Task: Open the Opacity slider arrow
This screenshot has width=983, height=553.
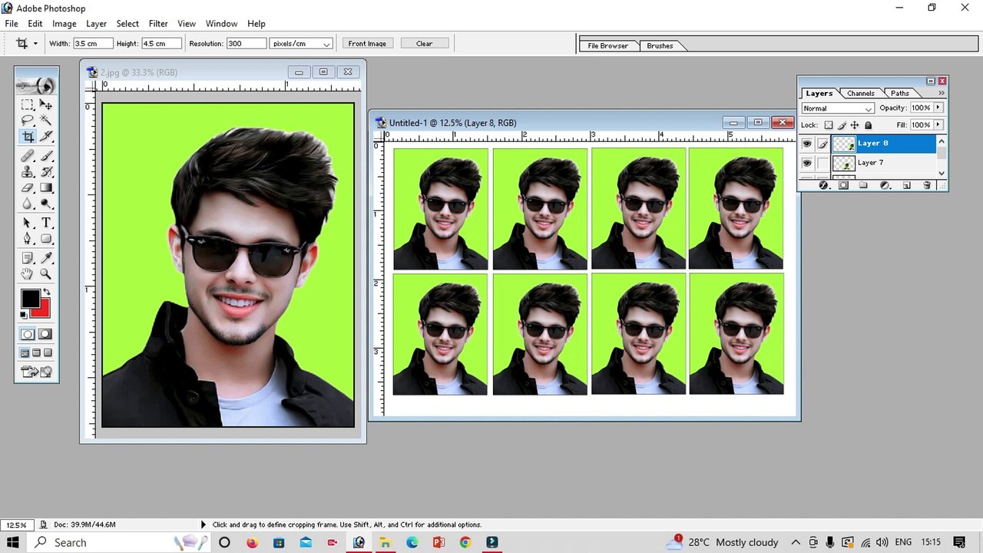Action: point(938,108)
